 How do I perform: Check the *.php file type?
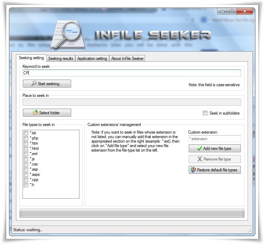tap(26, 138)
